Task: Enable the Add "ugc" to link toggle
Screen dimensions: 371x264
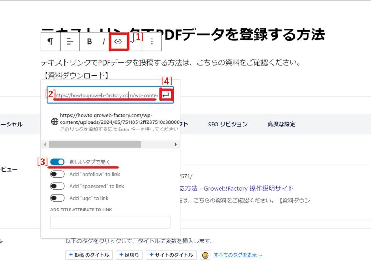Action: pos(58,198)
